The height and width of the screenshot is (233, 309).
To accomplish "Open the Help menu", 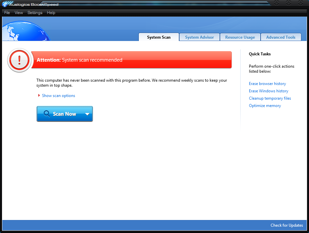I will [x=51, y=13].
